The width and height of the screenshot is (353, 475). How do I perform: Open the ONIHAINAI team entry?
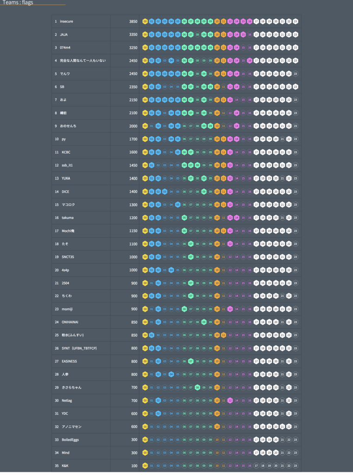(x=71, y=322)
